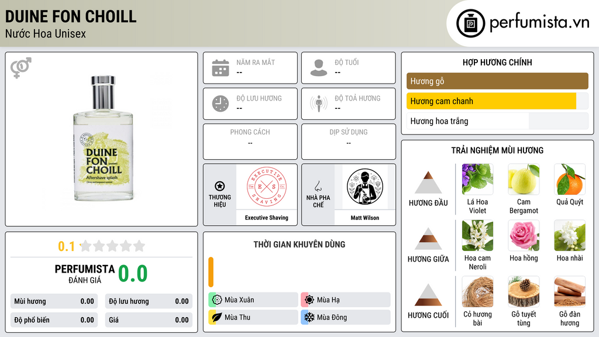Viewport: 599px width, 337px height.
Task: Open the Duine Fon Choill bottle image
Action: 103,138
